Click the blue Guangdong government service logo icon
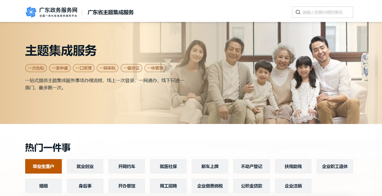The image size is (382, 196). (x=31, y=12)
